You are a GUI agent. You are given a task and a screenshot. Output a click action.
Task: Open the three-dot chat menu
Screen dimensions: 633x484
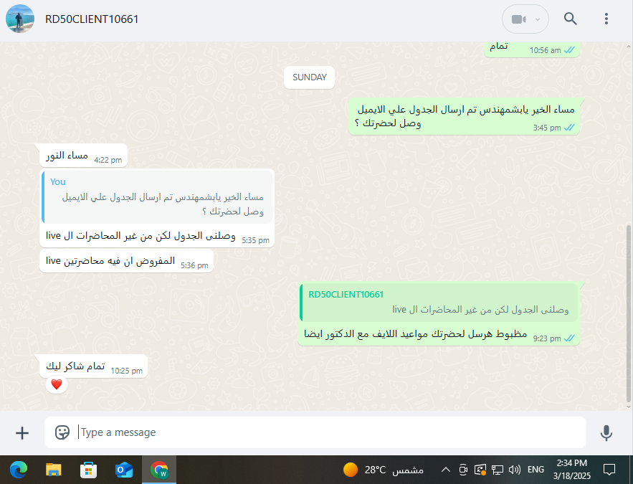606,19
